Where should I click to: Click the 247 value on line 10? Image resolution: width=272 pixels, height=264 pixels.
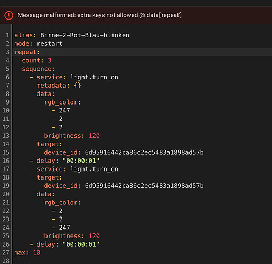tap(64, 110)
